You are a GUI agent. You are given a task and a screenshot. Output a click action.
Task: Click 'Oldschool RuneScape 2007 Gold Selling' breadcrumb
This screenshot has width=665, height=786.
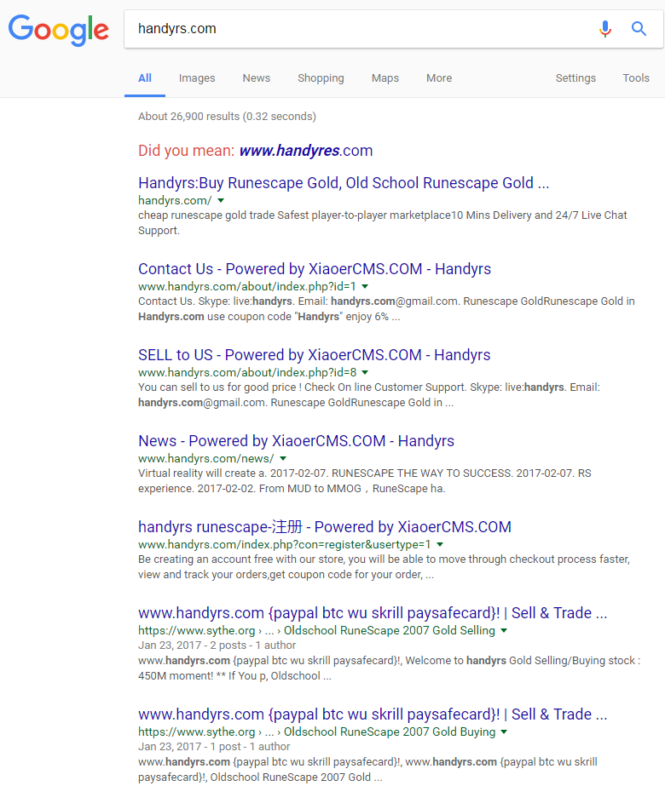[390, 631]
